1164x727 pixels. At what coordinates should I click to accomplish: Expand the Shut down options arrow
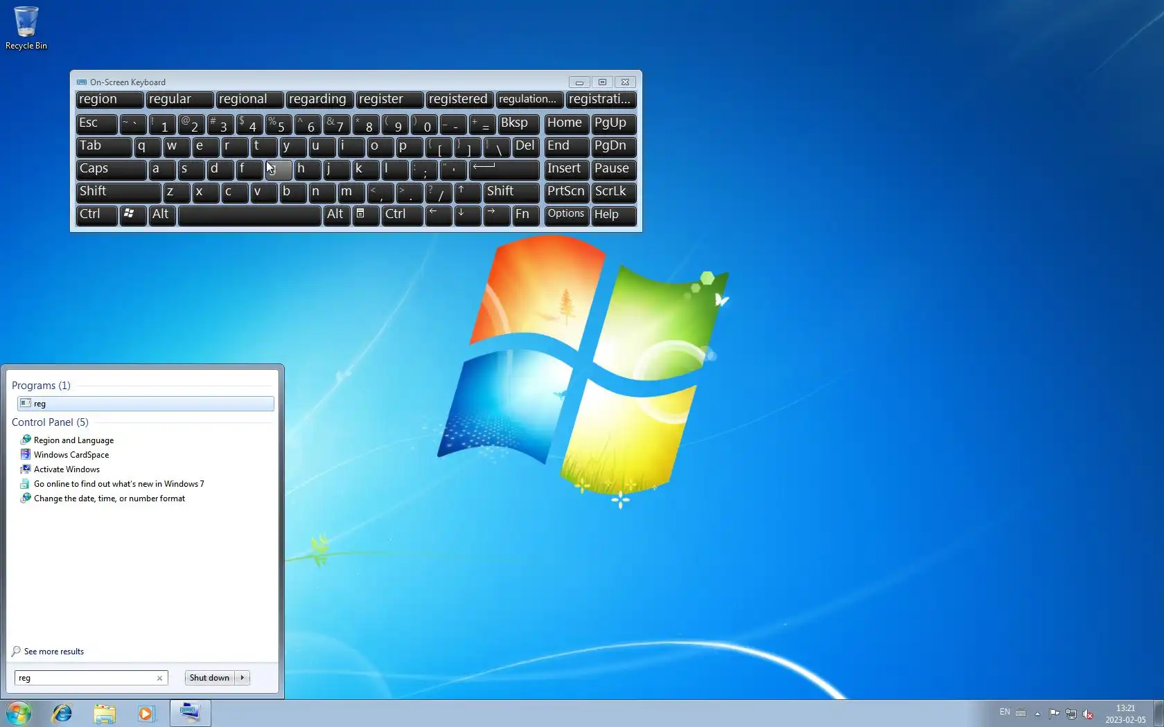pyautogui.click(x=242, y=678)
